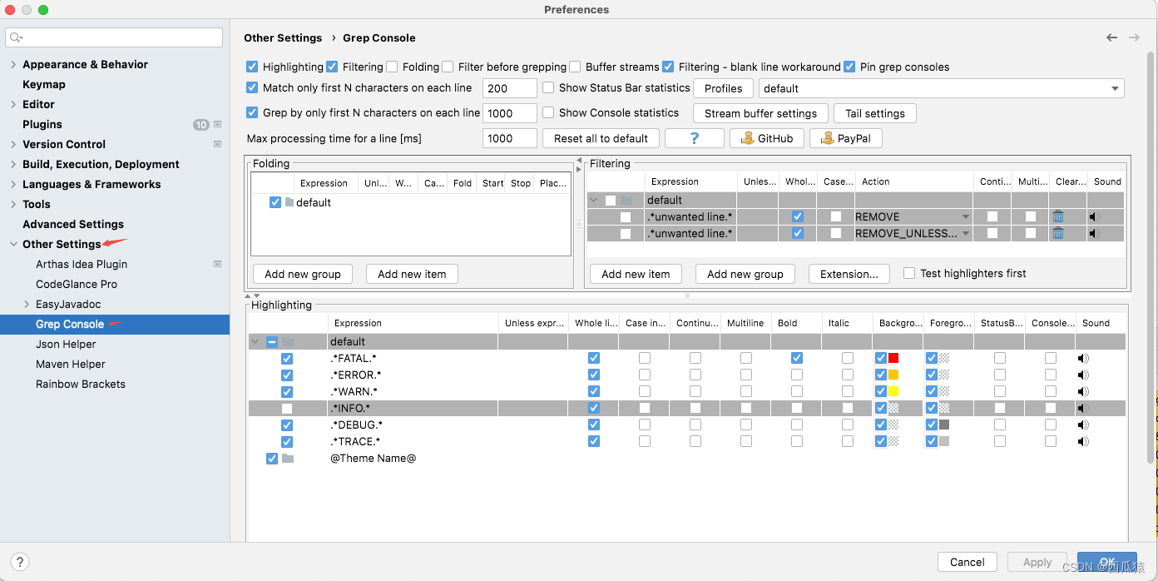Click folder icon of Highlighting default group

(x=288, y=341)
